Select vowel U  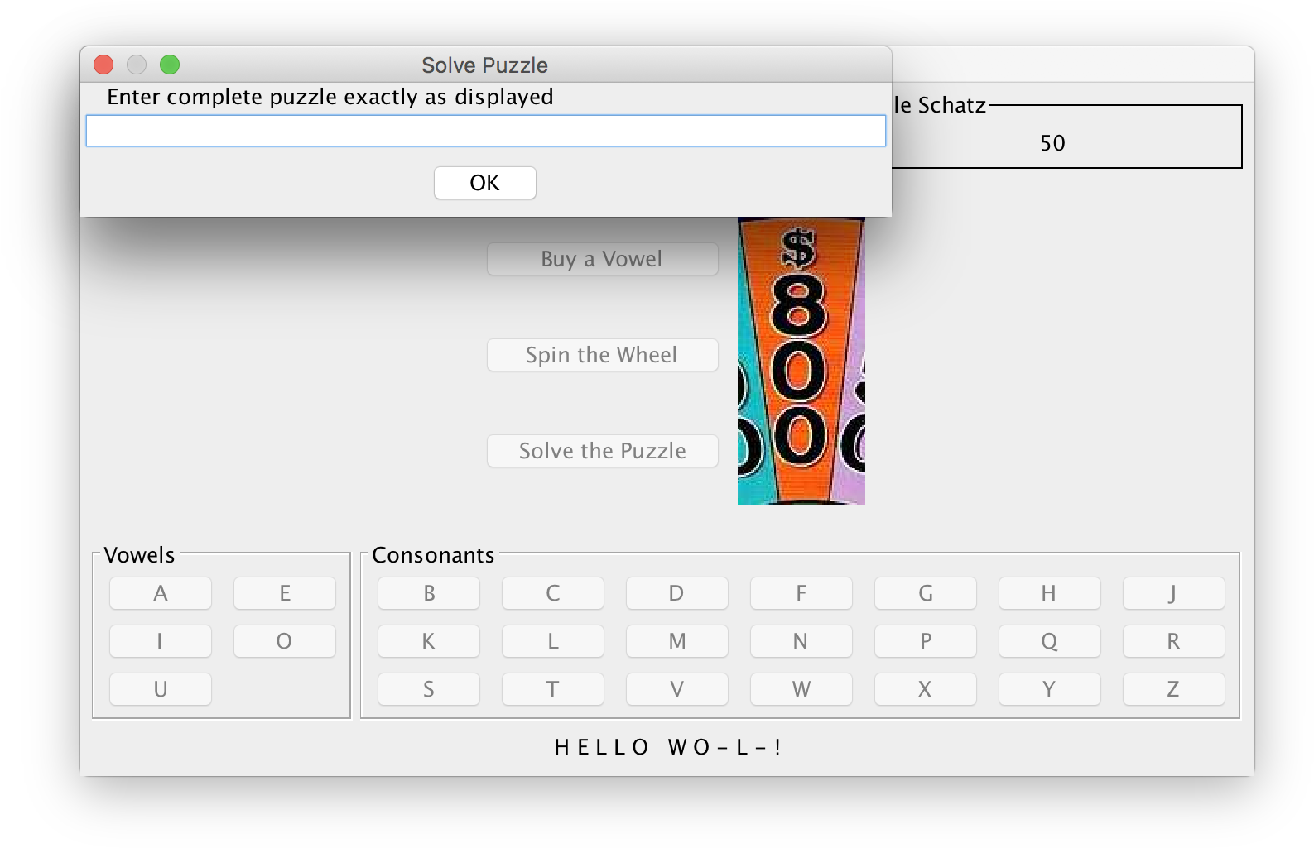point(161,689)
